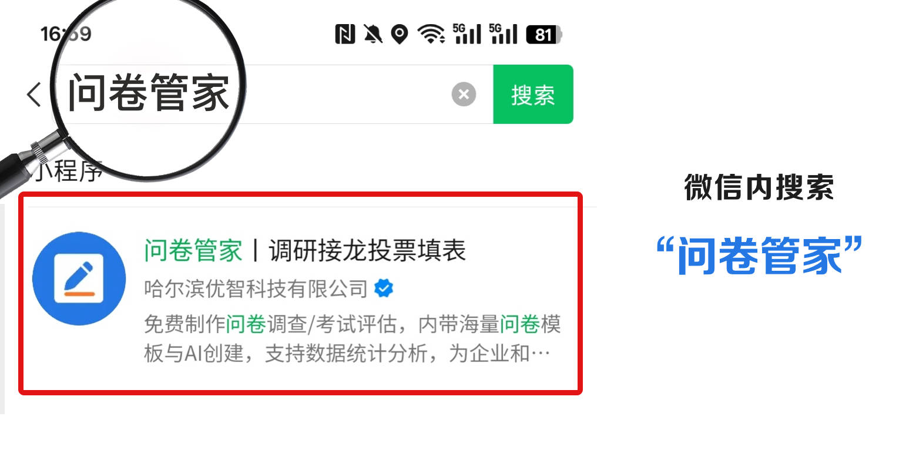The image size is (916, 457).
Task: Clear the search text with the X icon
Action: click(x=464, y=94)
